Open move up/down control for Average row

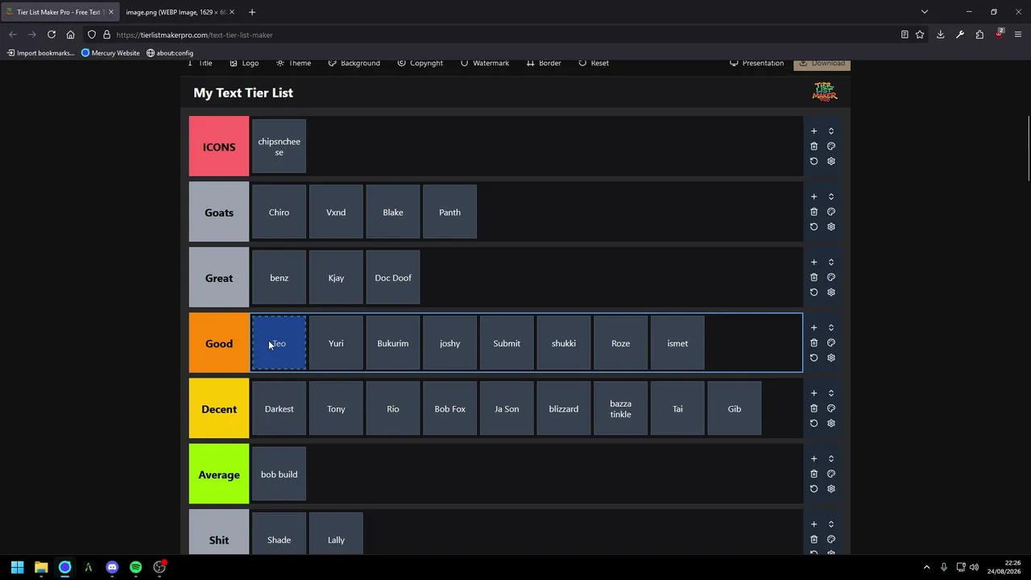[831, 459]
